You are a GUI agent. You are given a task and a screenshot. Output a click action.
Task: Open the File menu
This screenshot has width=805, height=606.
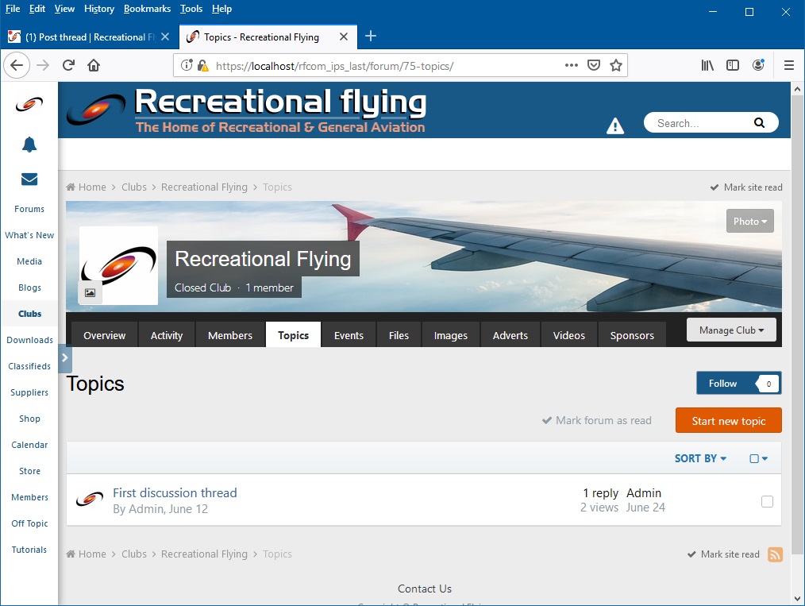pos(13,9)
